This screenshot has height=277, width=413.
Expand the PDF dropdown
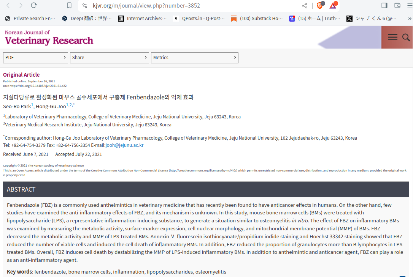tap(36, 58)
